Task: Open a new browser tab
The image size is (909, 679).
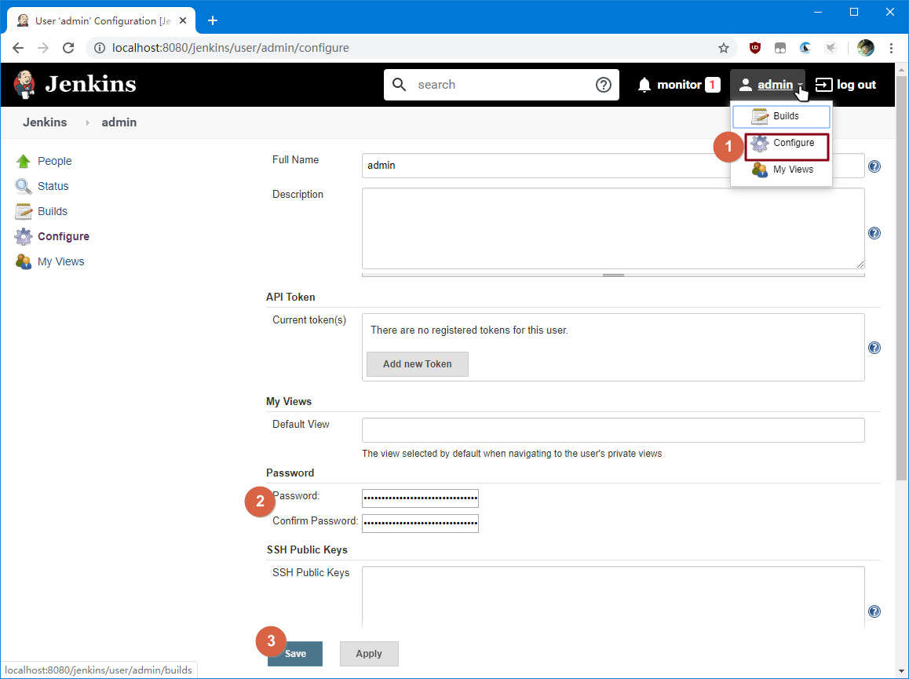Action: pyautogui.click(x=213, y=21)
